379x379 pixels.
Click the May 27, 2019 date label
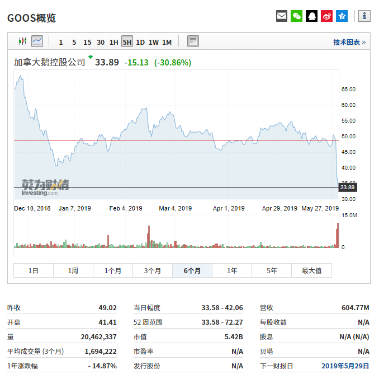pyautogui.click(x=320, y=208)
